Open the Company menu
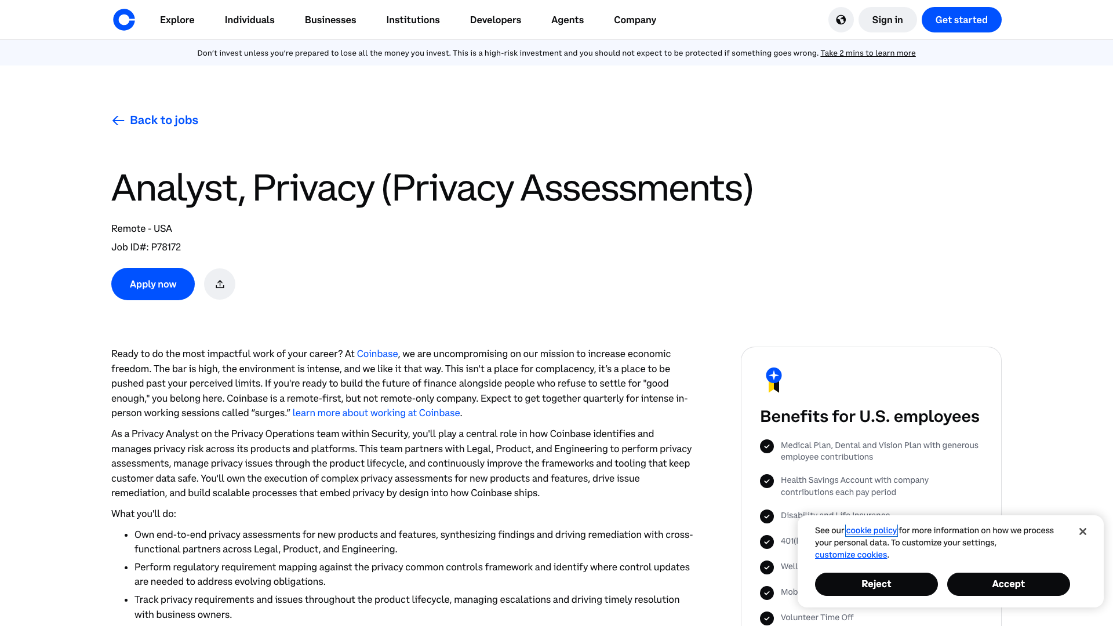The image size is (1113, 626). [635, 20]
